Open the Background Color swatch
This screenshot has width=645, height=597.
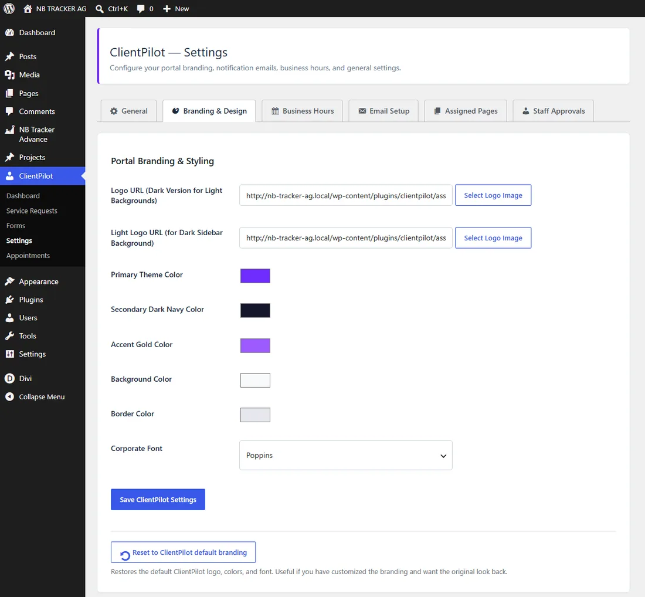coord(255,380)
